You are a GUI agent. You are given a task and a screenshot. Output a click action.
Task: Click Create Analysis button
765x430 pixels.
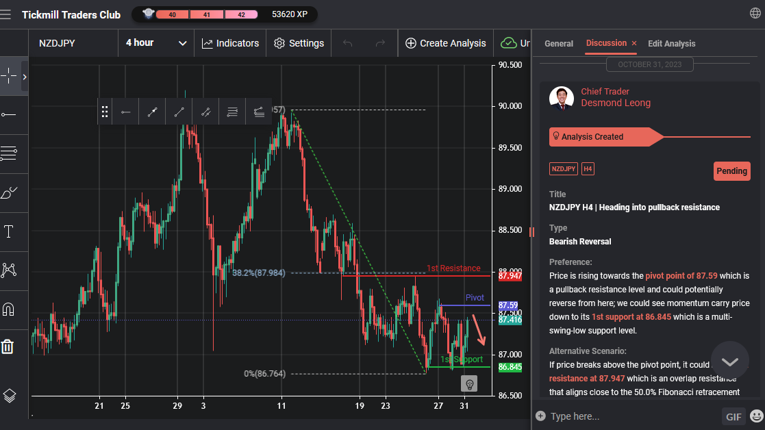[445, 43]
